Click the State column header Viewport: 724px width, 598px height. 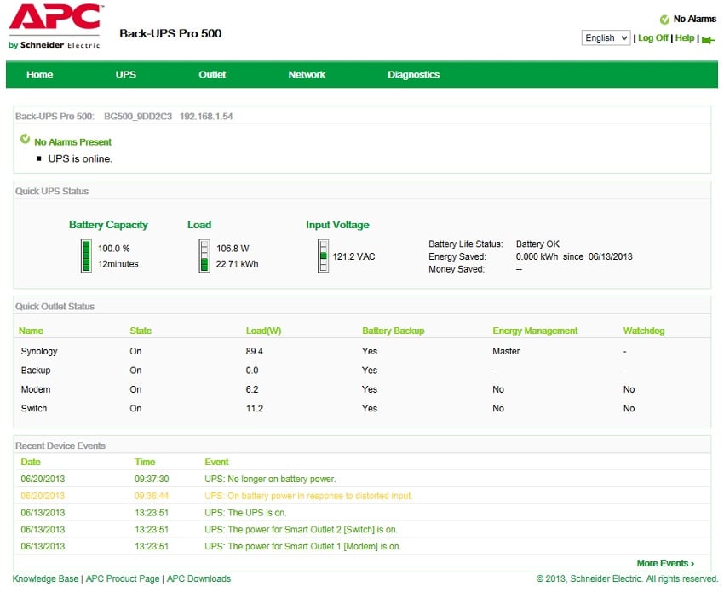141,331
